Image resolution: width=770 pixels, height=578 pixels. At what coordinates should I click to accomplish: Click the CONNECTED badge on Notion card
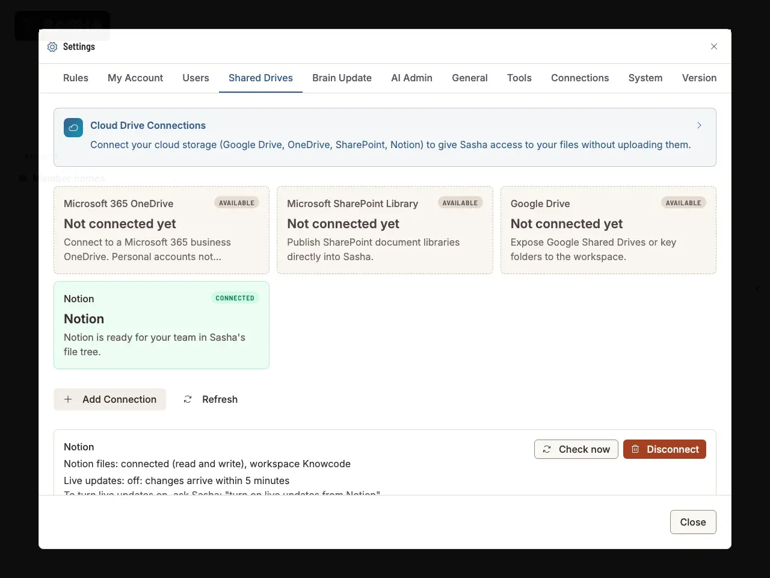(235, 298)
